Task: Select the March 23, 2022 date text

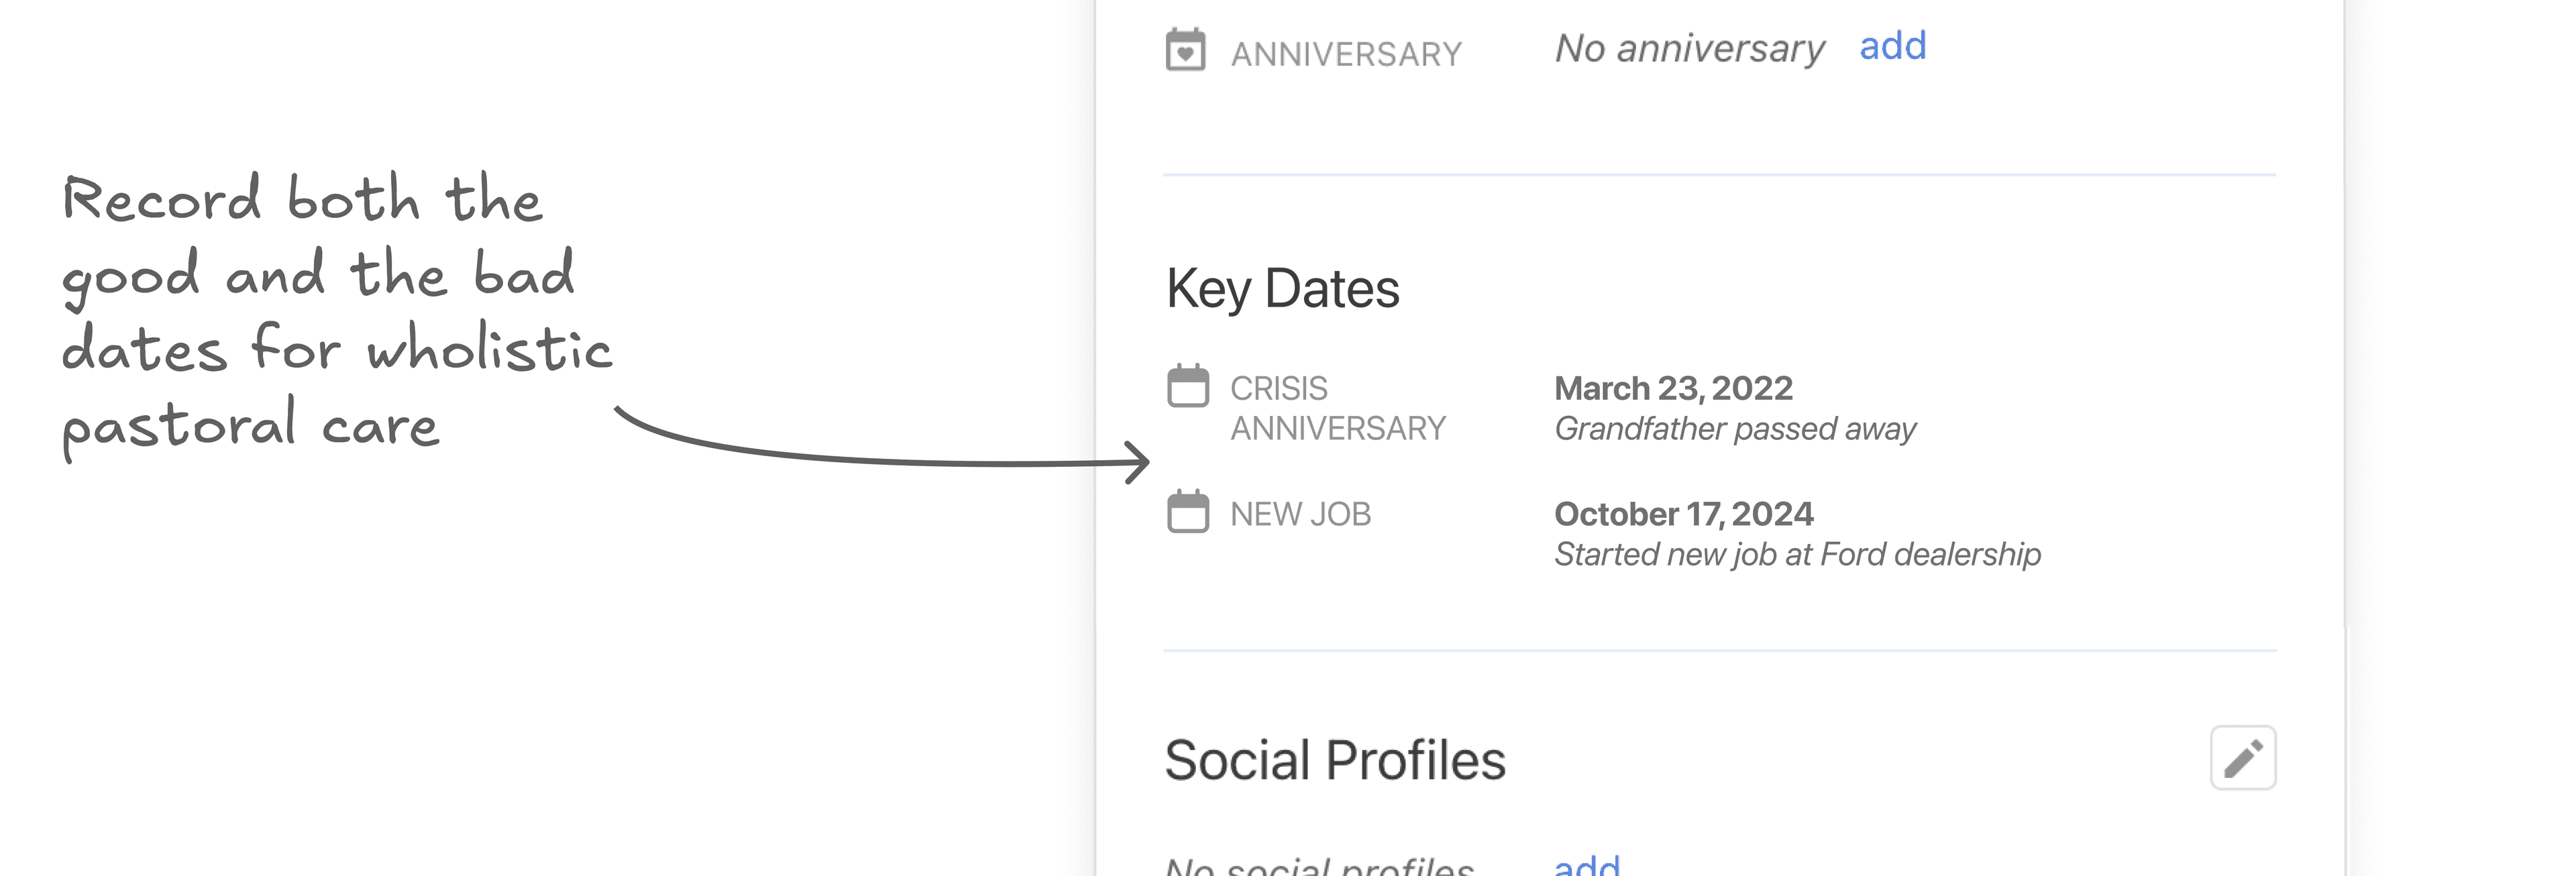Action: coord(1674,388)
